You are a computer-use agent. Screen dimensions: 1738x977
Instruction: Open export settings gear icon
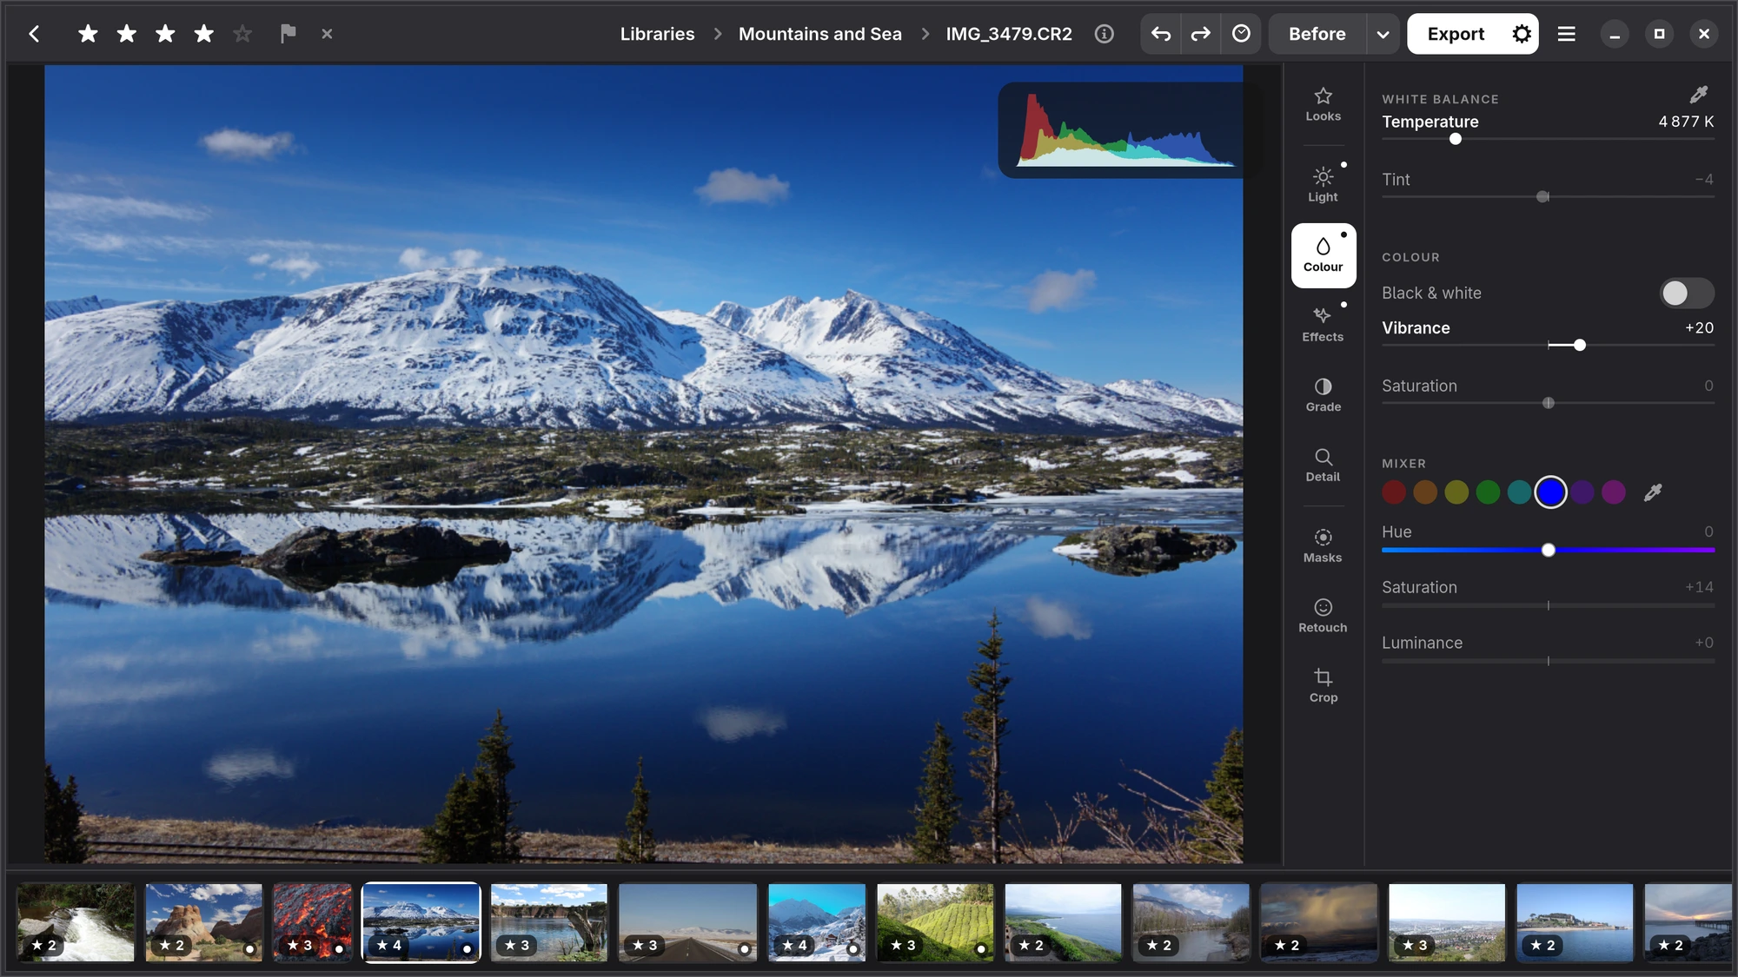pyautogui.click(x=1522, y=34)
